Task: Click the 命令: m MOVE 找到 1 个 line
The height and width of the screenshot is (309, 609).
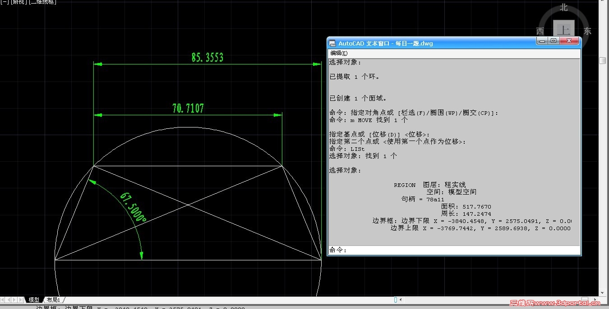Action: (x=369, y=120)
